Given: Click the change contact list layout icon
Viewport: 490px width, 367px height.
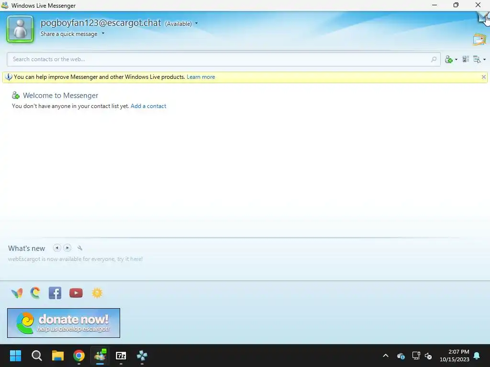Looking at the screenshot, I should coord(466,59).
